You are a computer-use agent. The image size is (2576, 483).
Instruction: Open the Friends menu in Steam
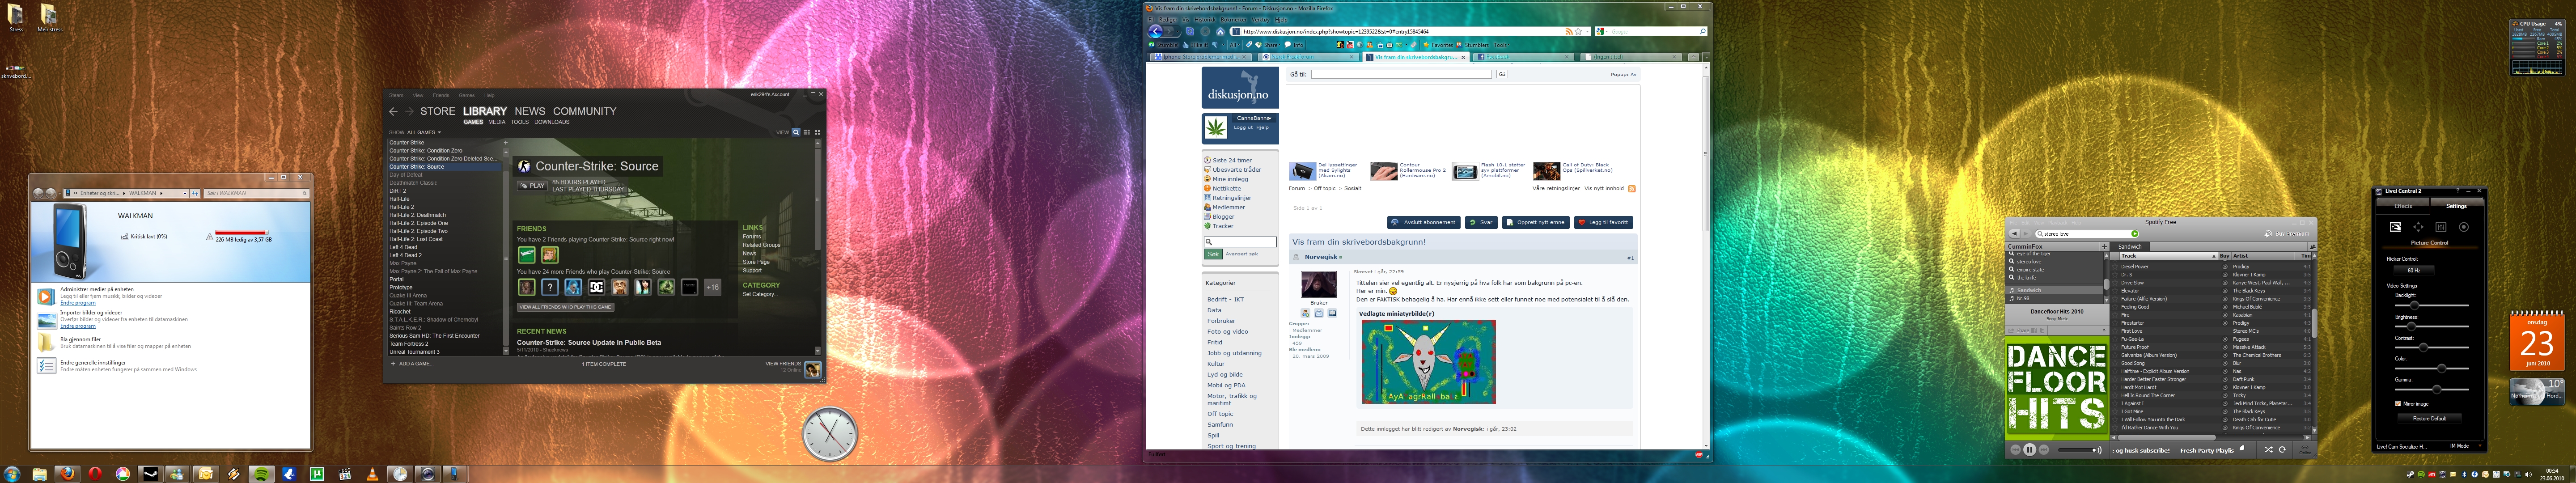[441, 95]
